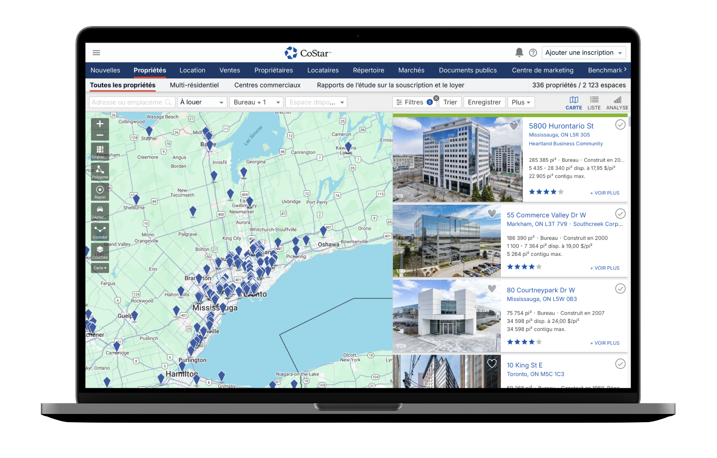717x458 pixels.
Task: Expand the Plus options menu
Action: click(x=521, y=102)
